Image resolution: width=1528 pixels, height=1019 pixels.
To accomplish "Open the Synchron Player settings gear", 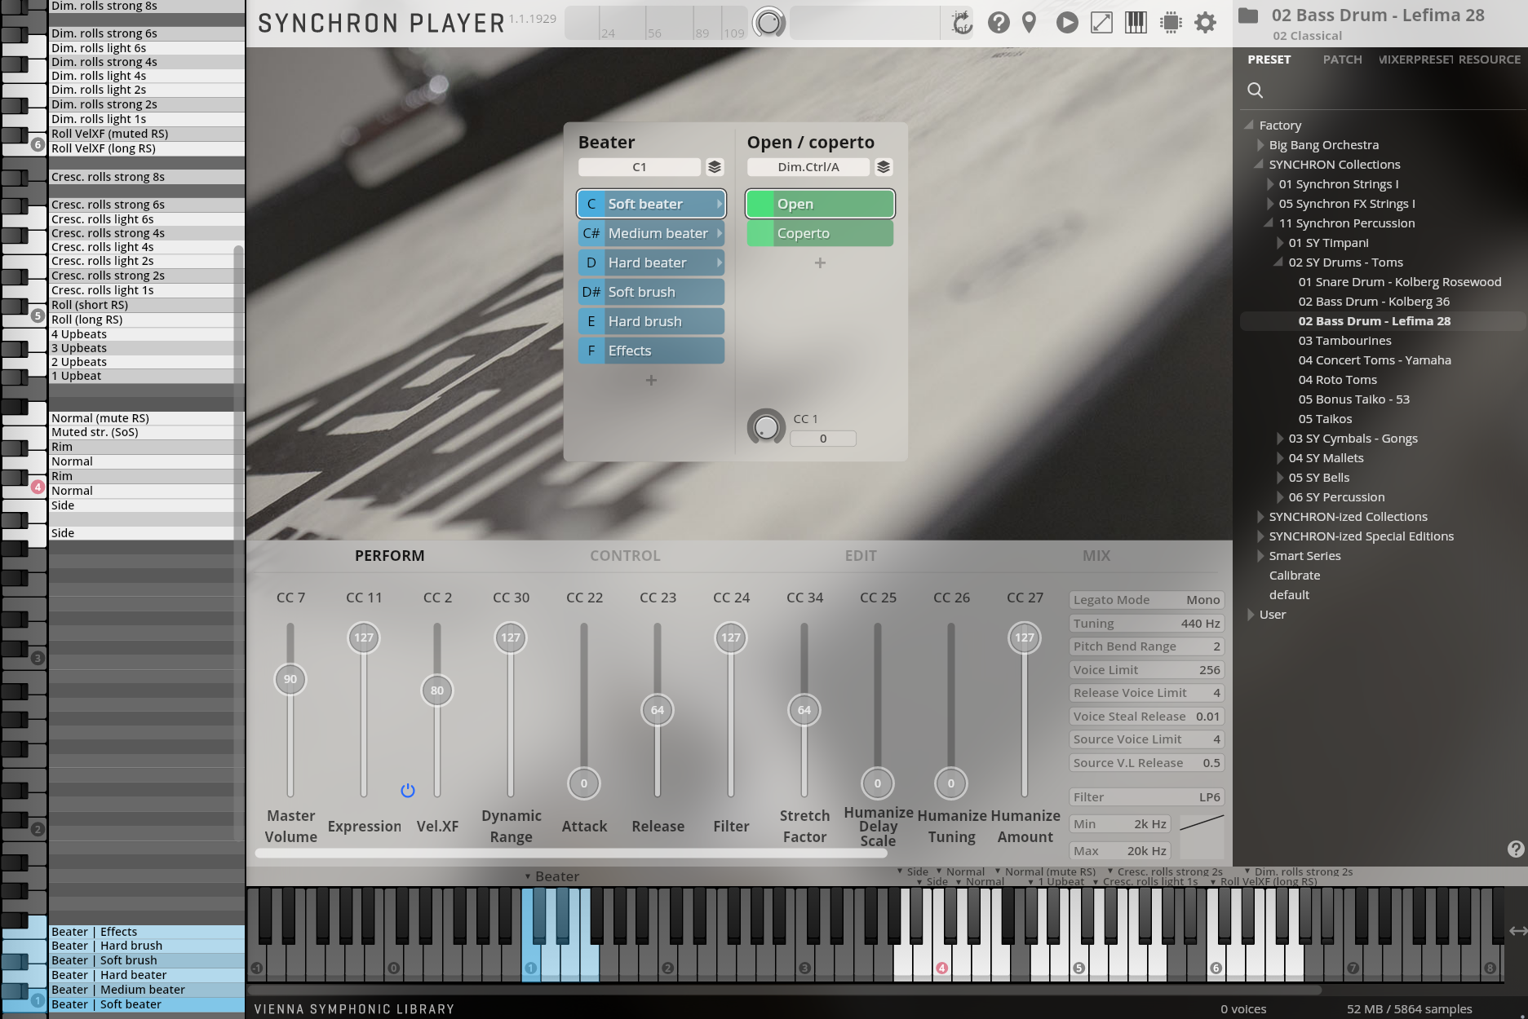I will (x=1204, y=23).
